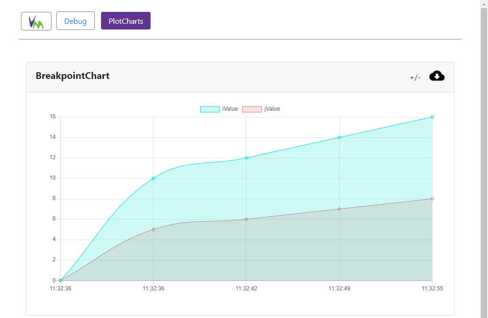This screenshot has height=318, width=488.
Task: Toggle the iValue series via legend text
Action: pyautogui.click(x=230, y=109)
